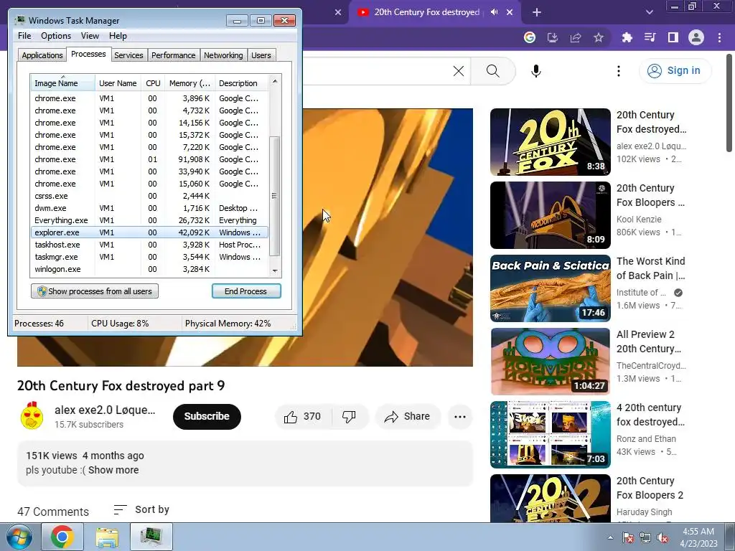This screenshot has width=735, height=551.
Task: Click Show processes from all users
Action: pos(95,291)
